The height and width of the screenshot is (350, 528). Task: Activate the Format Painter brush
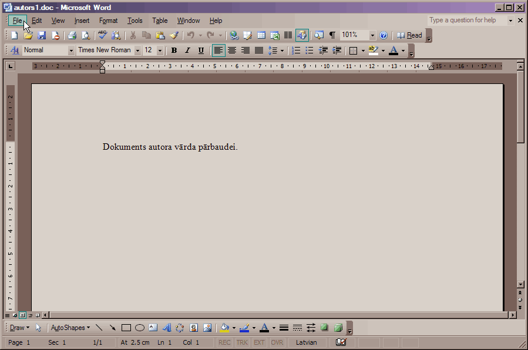(x=174, y=35)
